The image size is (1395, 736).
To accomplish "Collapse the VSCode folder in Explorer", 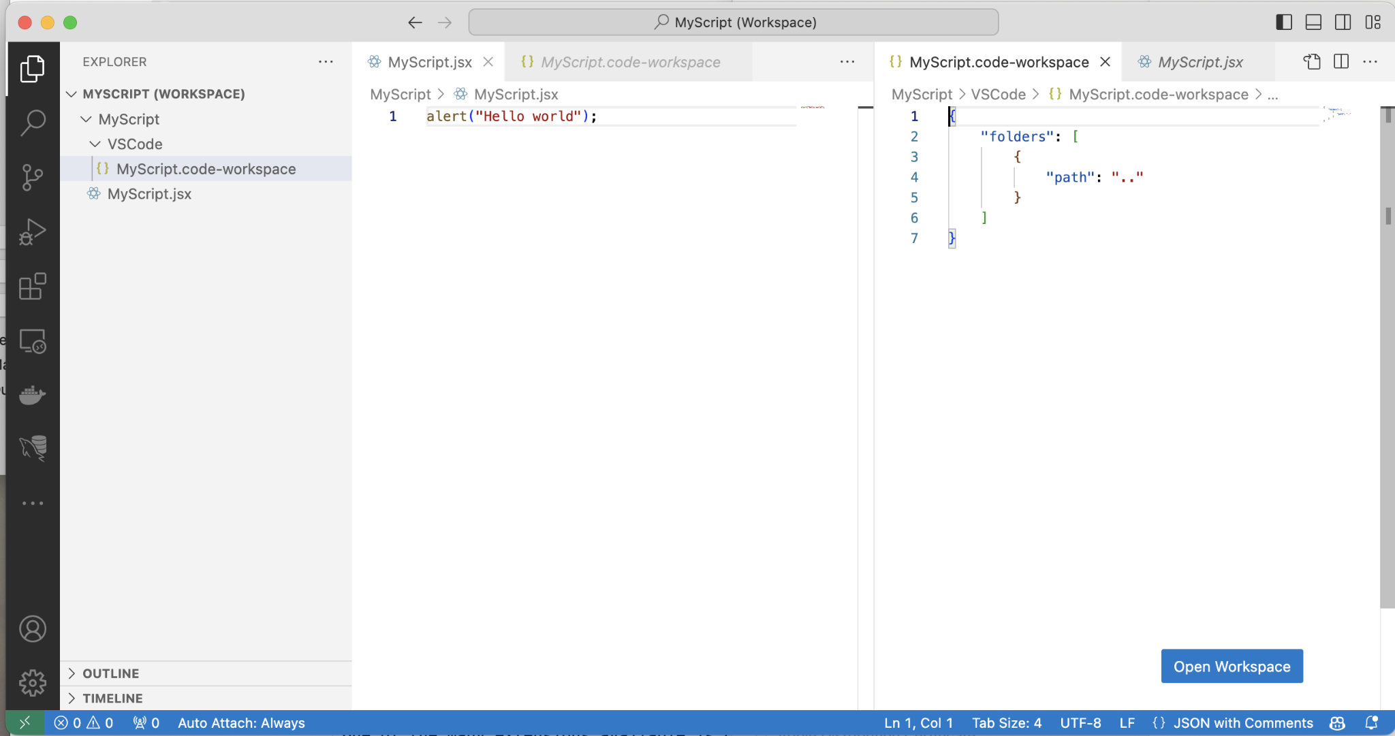I will (x=95, y=144).
